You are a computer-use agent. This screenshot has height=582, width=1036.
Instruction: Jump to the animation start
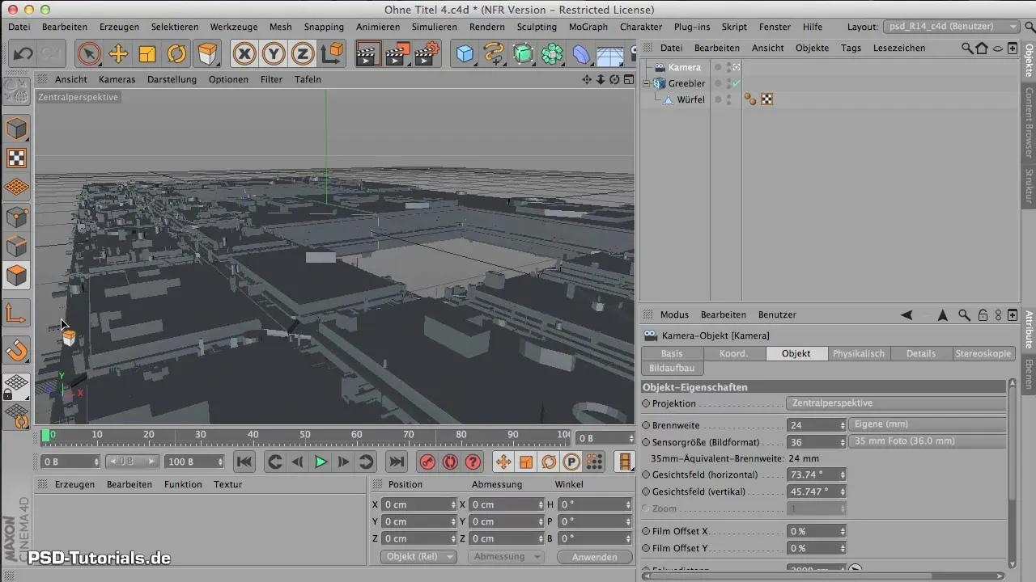[244, 462]
